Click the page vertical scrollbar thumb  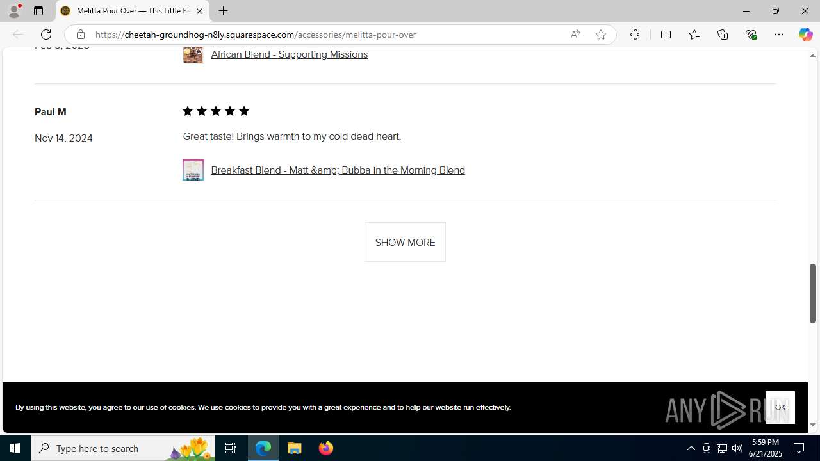point(812,293)
